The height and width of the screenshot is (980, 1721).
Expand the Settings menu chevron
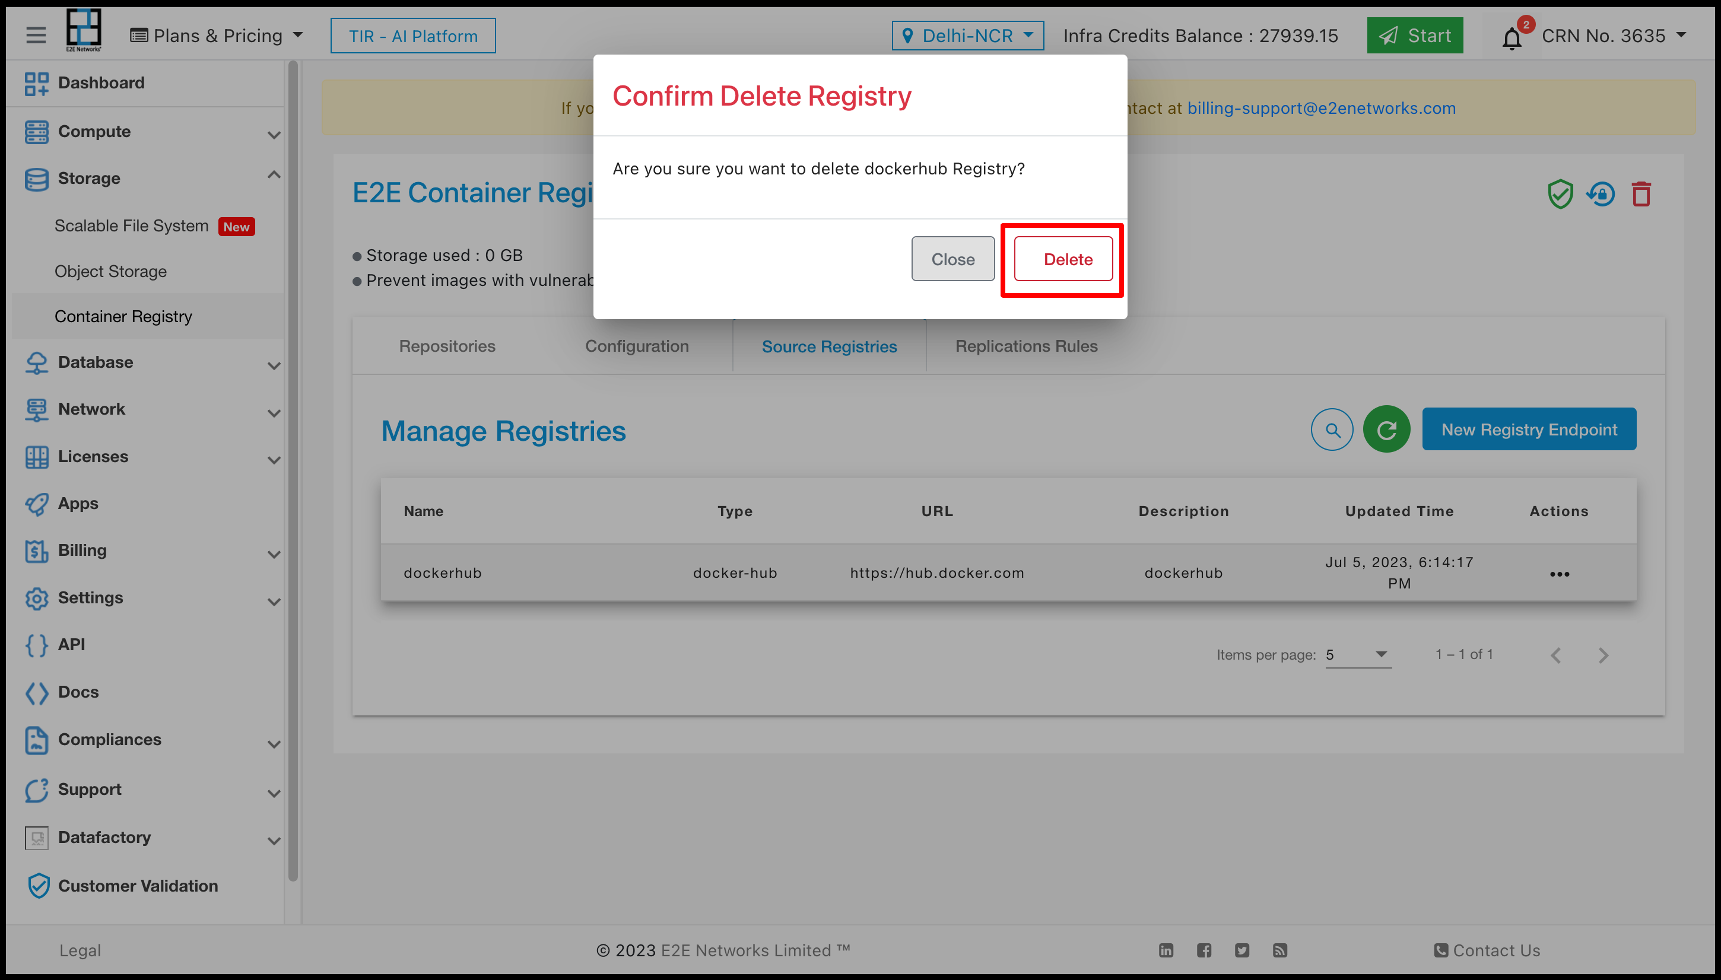274,602
